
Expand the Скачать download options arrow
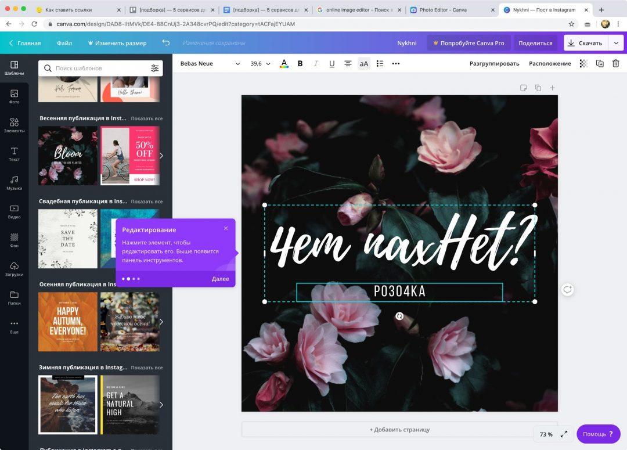click(x=617, y=42)
